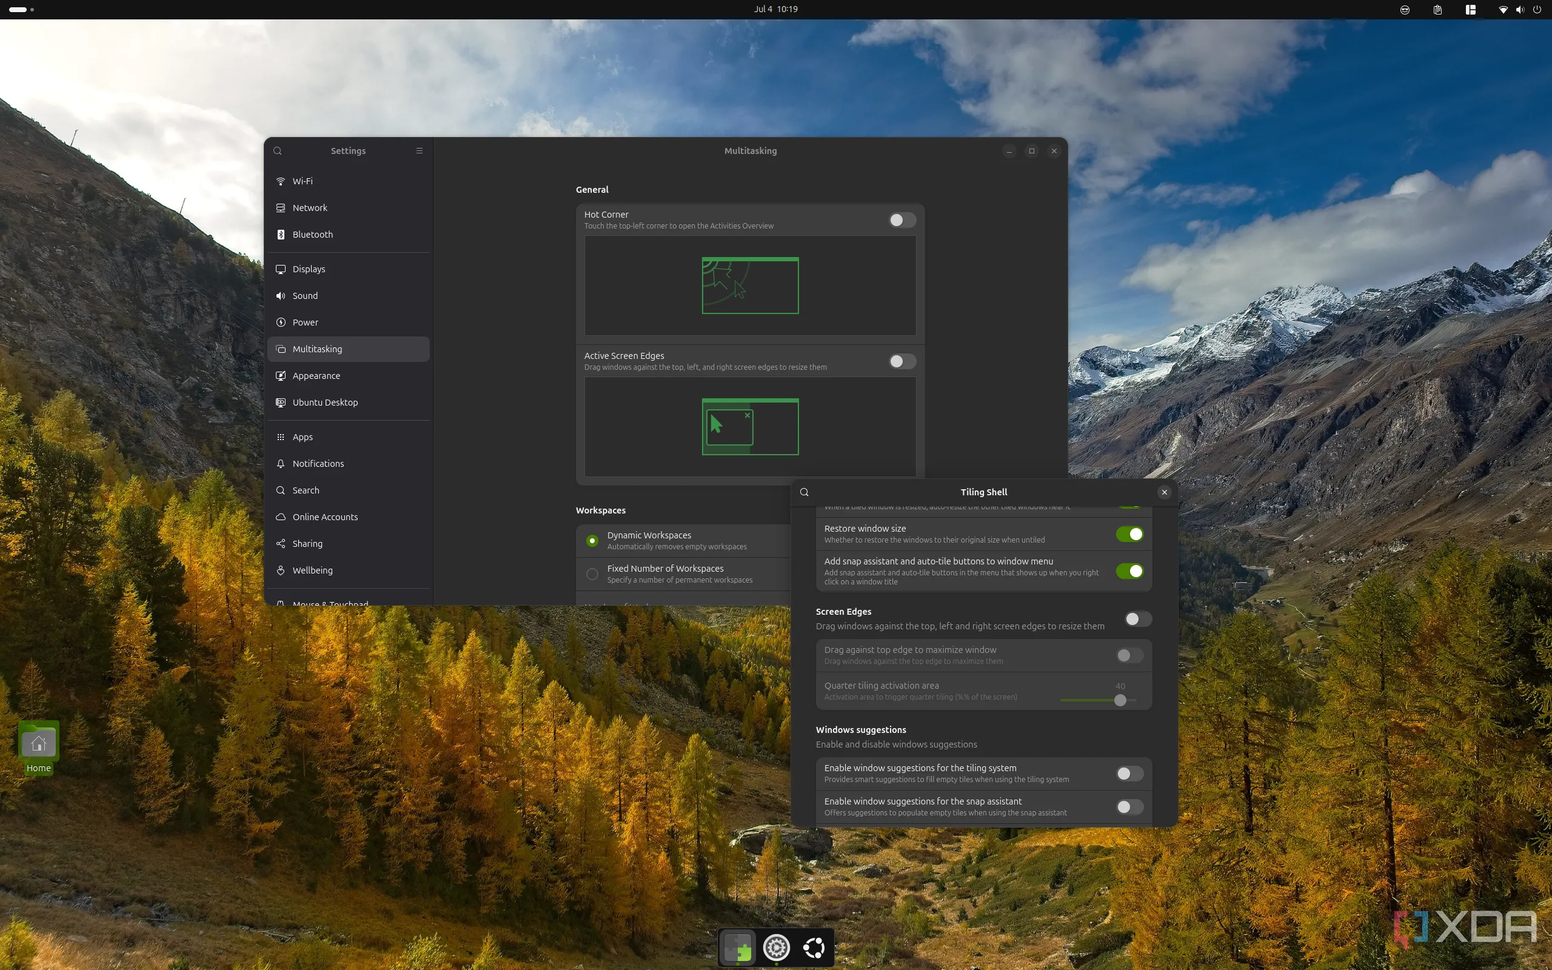1552x970 pixels.
Task: Click the Sound speaker icon in sidebar
Action: [x=281, y=296]
